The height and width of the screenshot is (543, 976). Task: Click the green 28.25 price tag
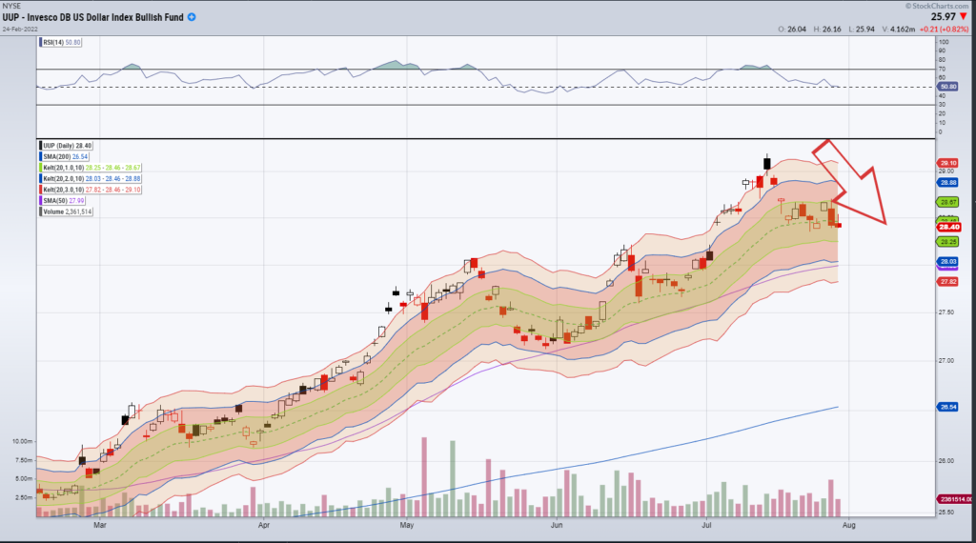(948, 242)
